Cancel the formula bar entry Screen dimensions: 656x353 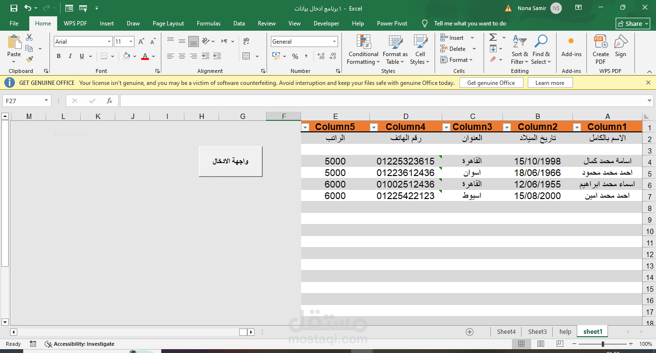[x=75, y=101]
